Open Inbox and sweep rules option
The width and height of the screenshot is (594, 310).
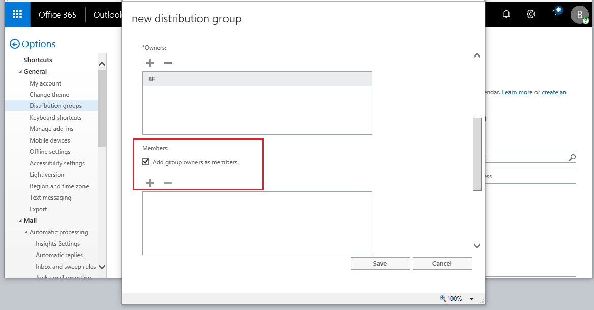(x=66, y=267)
